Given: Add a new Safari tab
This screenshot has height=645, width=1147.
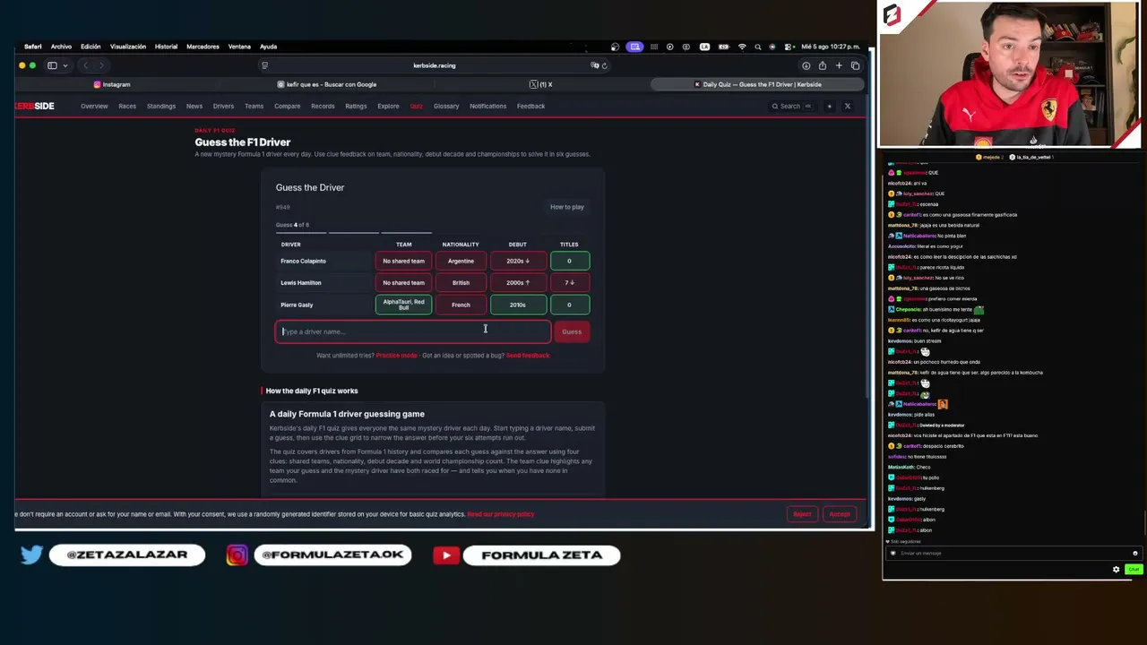Looking at the screenshot, I should [x=839, y=65].
